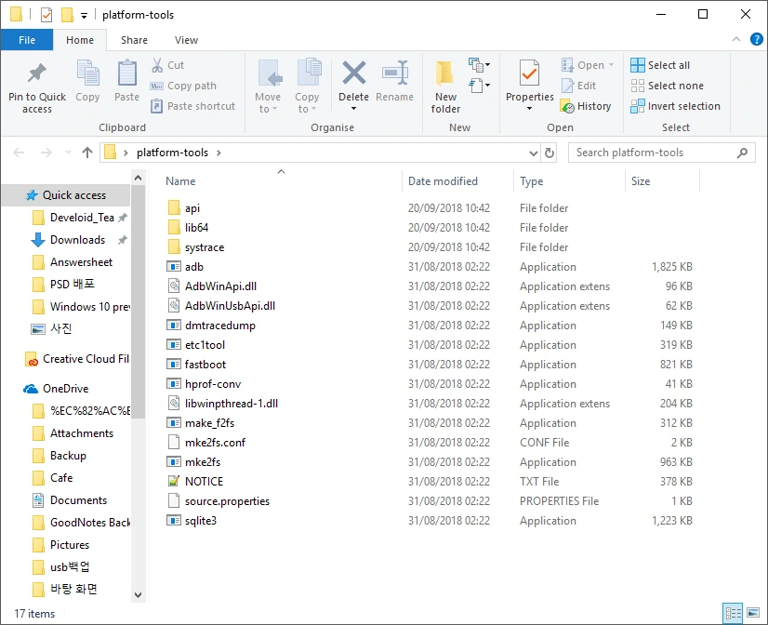Click platform-tools in address bar
Image resolution: width=768 pixels, height=625 pixels.
[172, 153]
